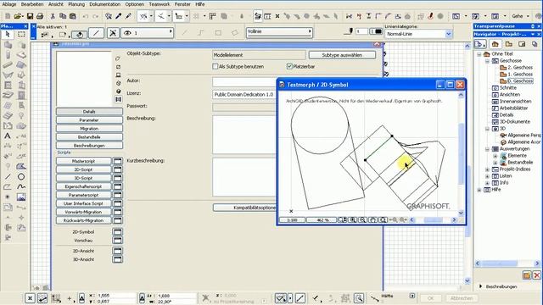
Task: Open the 2D-Symbol window icon
Action: point(118,231)
